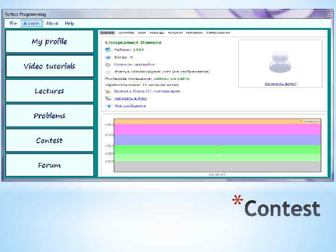Image resolution: width=336 pixels, height=252 pixels.
Task: Select the Diamond profile tab
Action: [x=107, y=33]
